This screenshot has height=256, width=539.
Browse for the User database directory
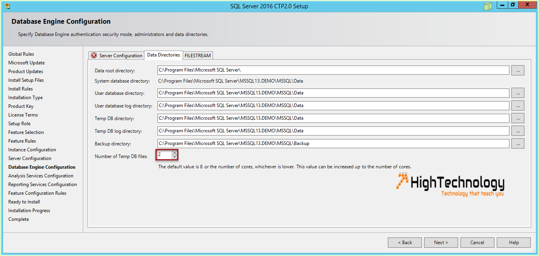(518, 93)
